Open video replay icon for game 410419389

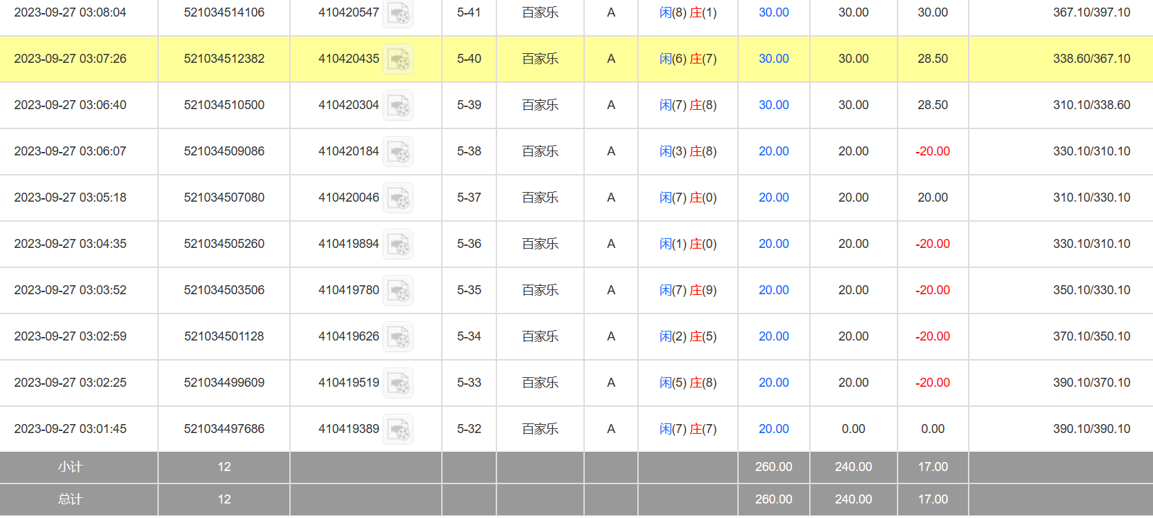[x=398, y=430]
